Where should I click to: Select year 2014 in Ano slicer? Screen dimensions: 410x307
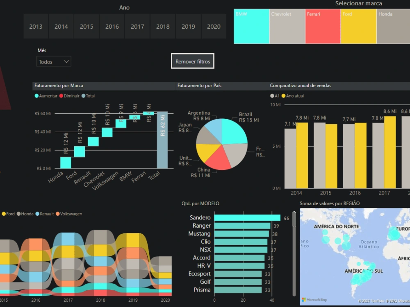(61, 26)
